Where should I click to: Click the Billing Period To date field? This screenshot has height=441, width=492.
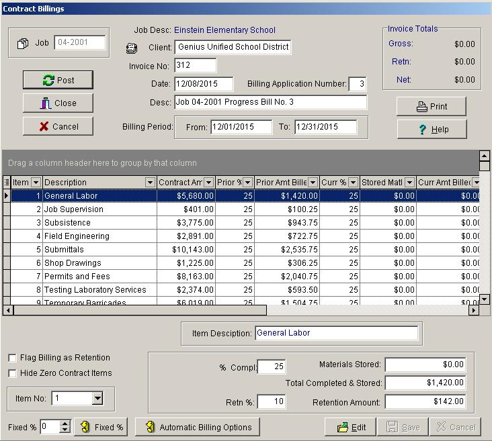[x=325, y=127]
